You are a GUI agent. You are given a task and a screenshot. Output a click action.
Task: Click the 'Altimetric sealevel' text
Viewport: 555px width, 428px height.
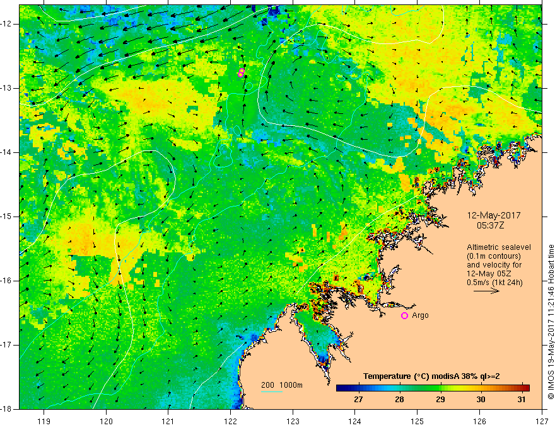coord(499,247)
